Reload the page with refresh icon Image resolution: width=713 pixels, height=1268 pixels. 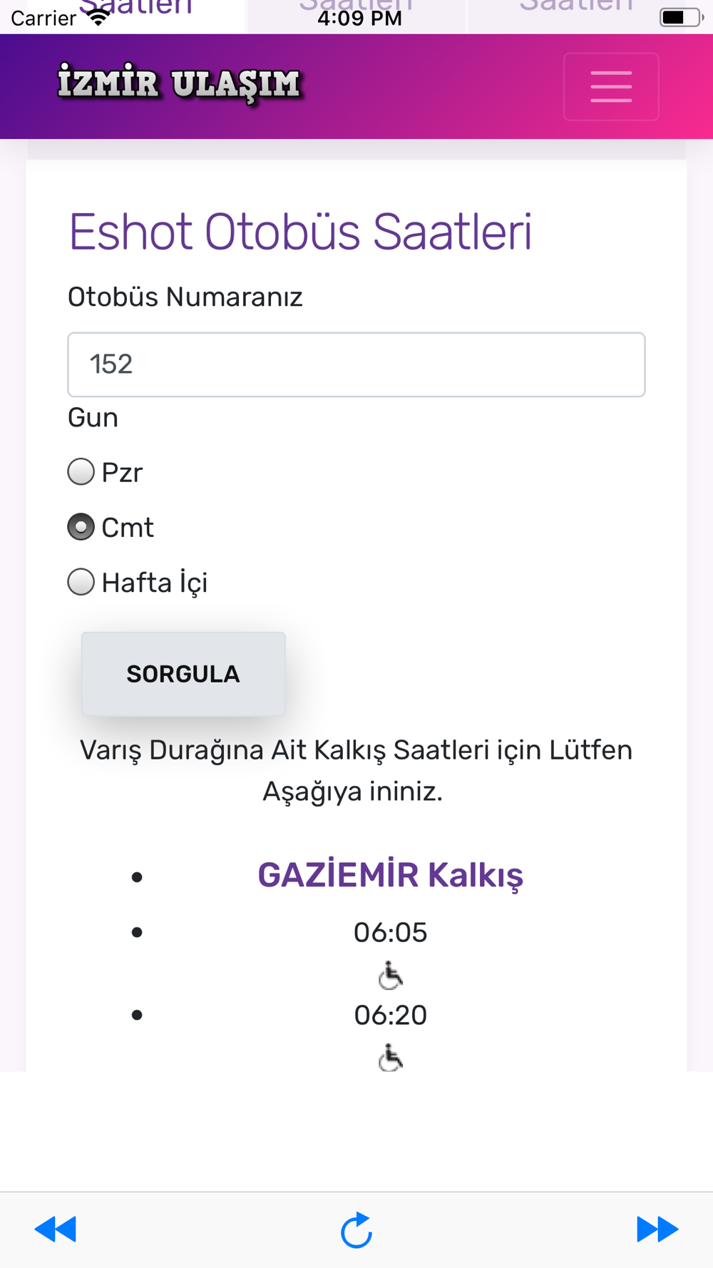click(356, 1229)
